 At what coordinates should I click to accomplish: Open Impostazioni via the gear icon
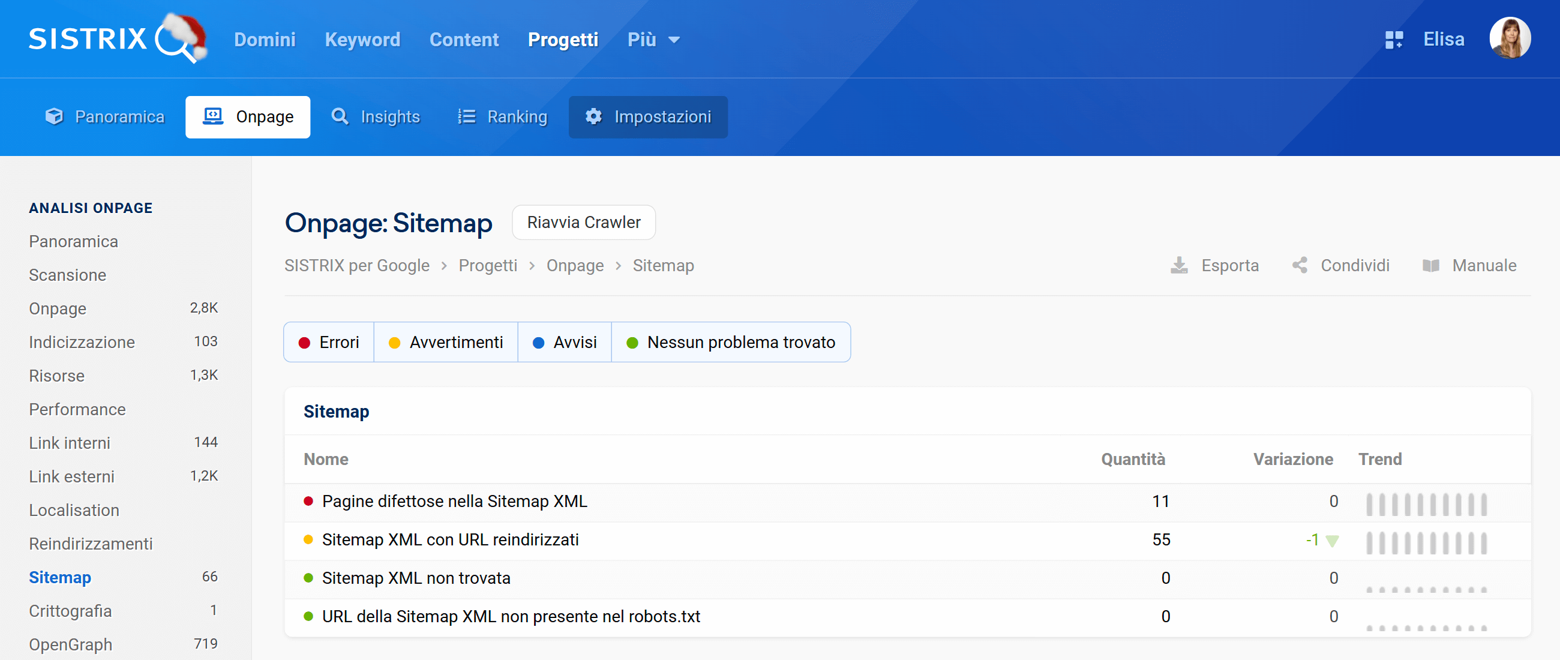click(593, 117)
